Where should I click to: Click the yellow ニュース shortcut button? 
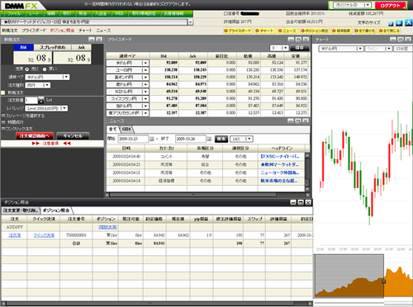pyautogui.click(x=287, y=31)
